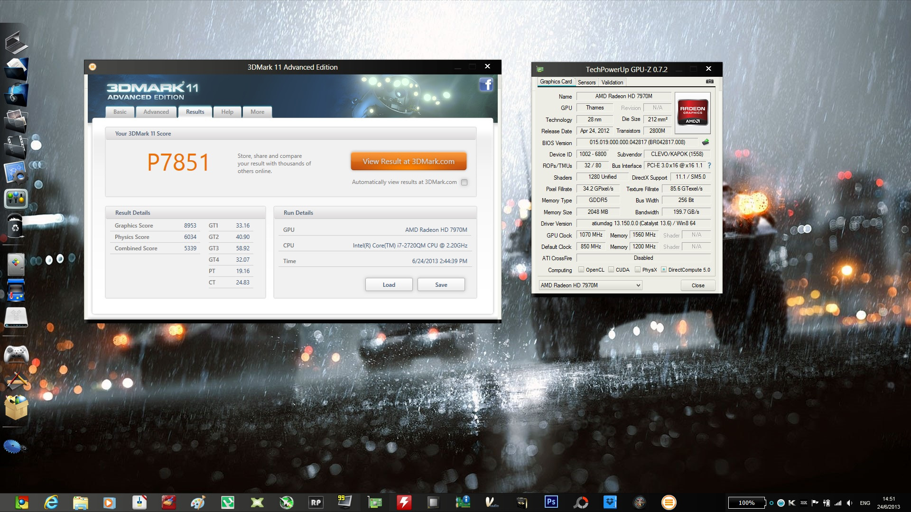Open the Recycle Bin in the dock

click(15, 225)
